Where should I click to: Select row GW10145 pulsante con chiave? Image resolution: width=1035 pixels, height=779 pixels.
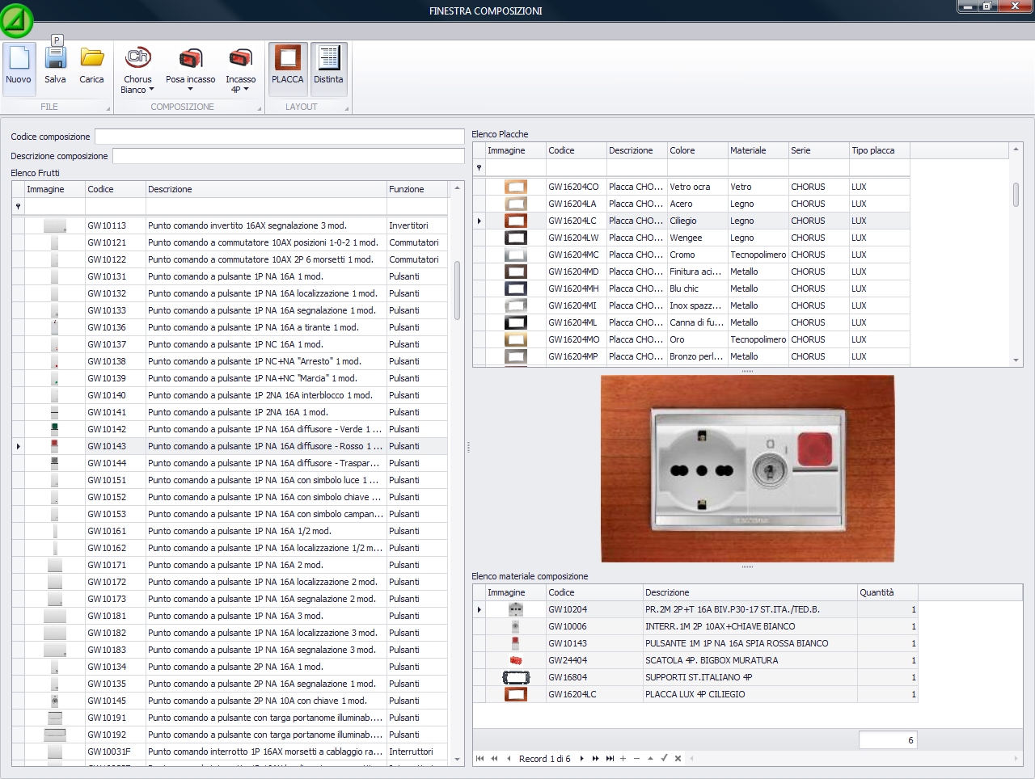230,701
